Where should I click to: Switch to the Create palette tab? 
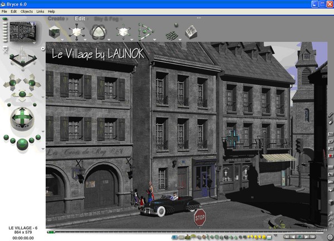pyautogui.click(x=56, y=18)
